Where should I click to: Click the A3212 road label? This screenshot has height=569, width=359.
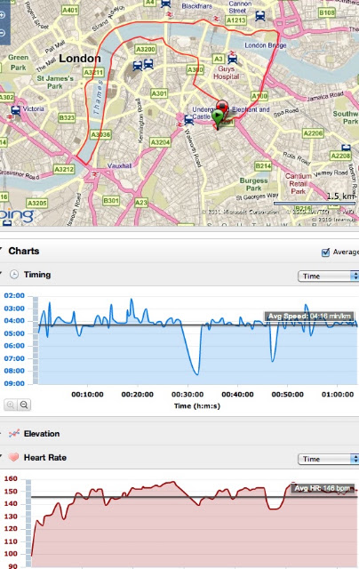(64, 169)
